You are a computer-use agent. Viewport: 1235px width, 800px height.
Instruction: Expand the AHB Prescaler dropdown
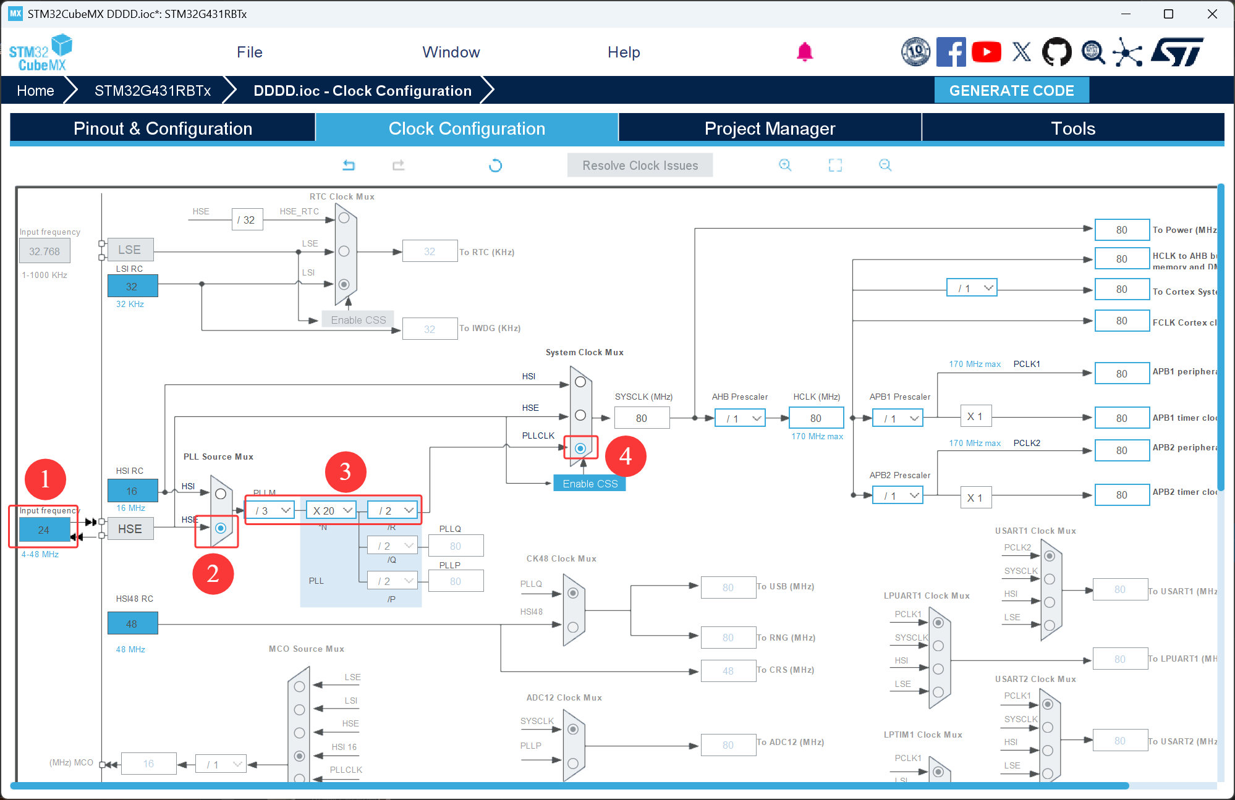[x=741, y=418]
